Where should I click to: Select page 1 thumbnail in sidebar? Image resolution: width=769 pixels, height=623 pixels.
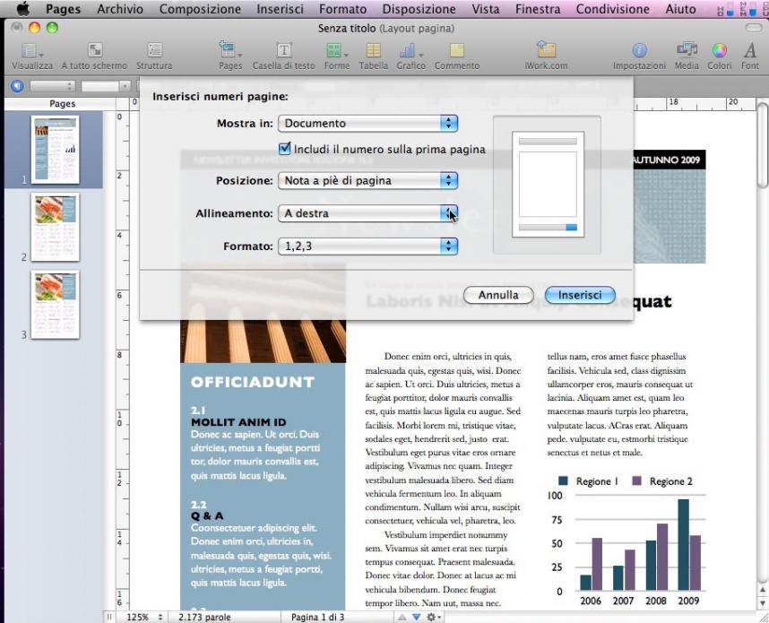55,150
